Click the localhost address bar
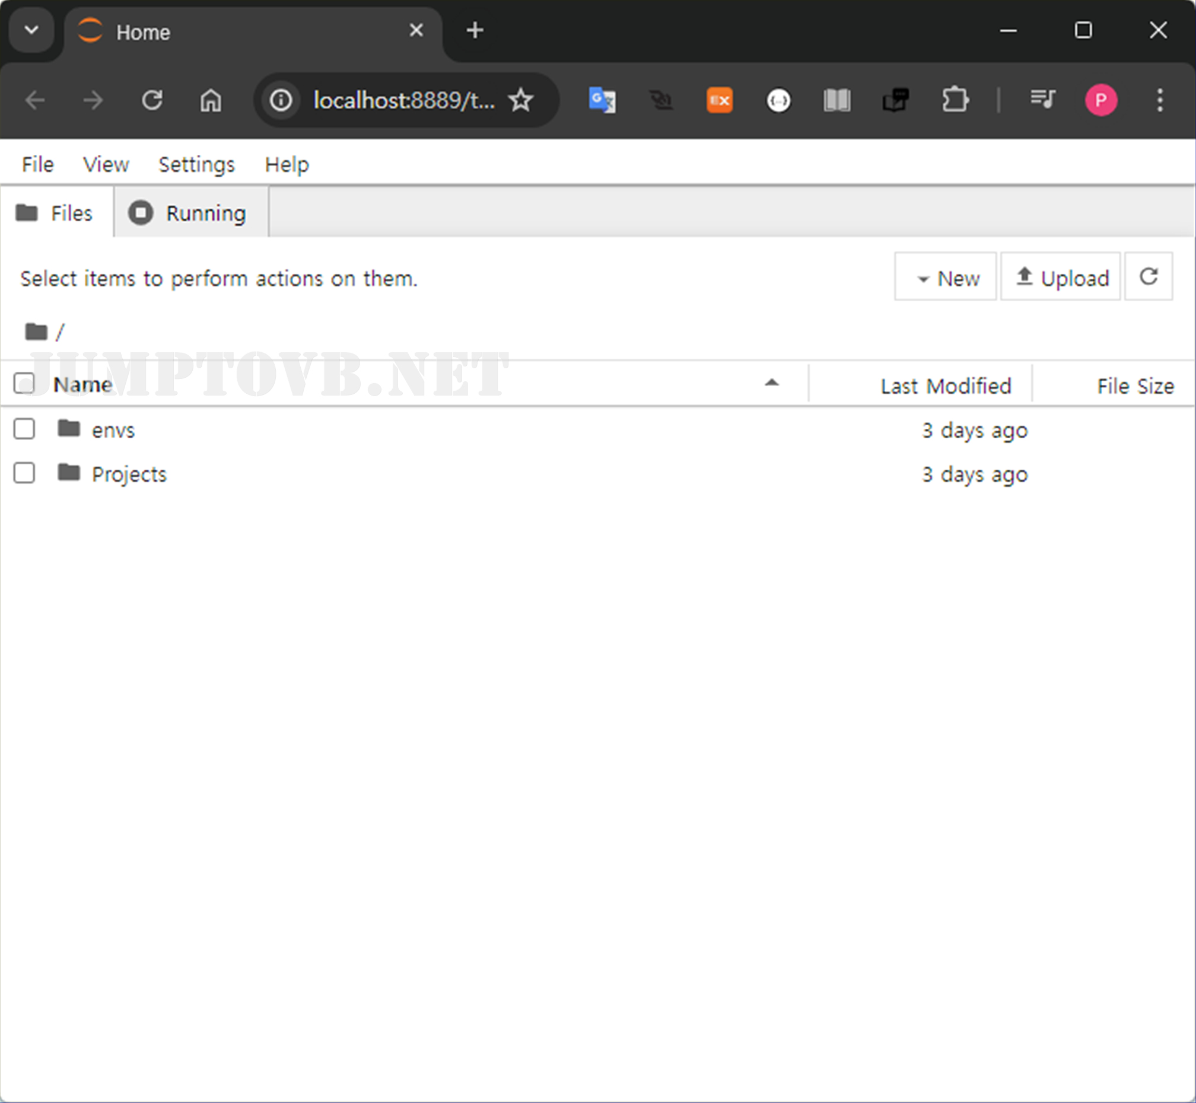 (x=403, y=100)
